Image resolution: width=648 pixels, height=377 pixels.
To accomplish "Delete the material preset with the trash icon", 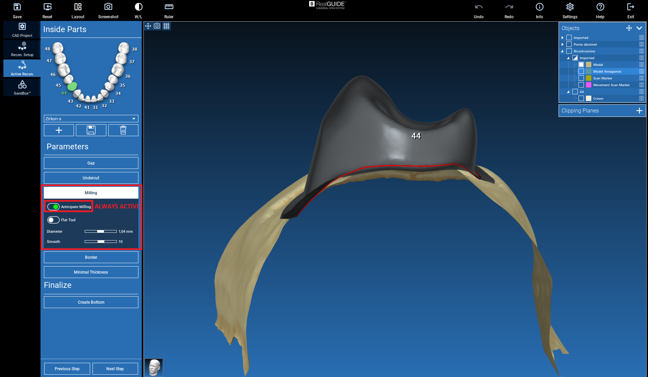I will point(123,130).
